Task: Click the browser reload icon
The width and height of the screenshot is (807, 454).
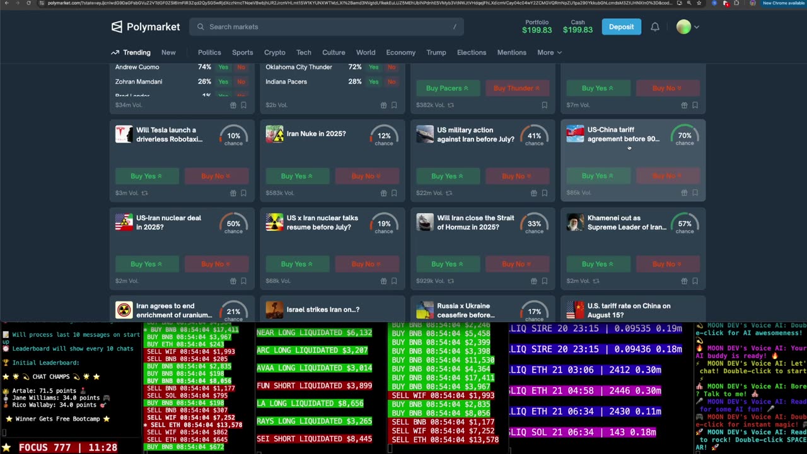Action: (x=28, y=3)
